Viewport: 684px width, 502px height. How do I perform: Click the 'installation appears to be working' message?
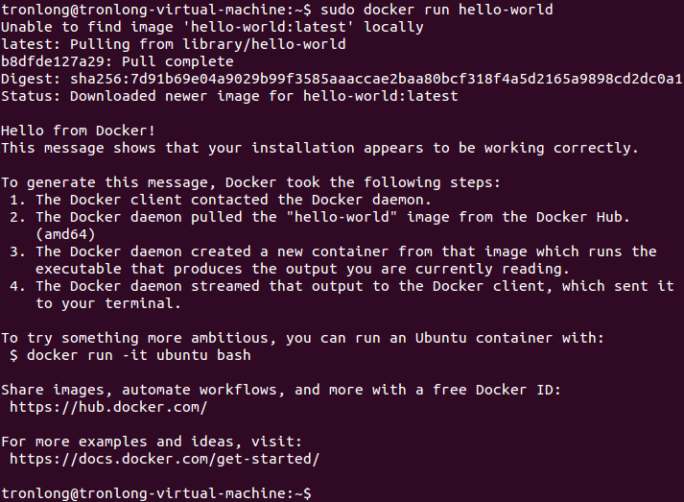(x=319, y=148)
